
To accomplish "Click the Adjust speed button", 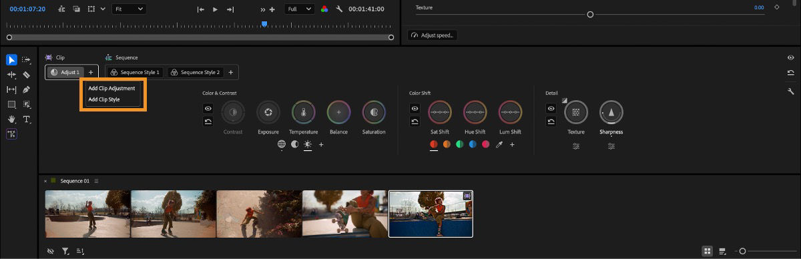I will [x=433, y=35].
